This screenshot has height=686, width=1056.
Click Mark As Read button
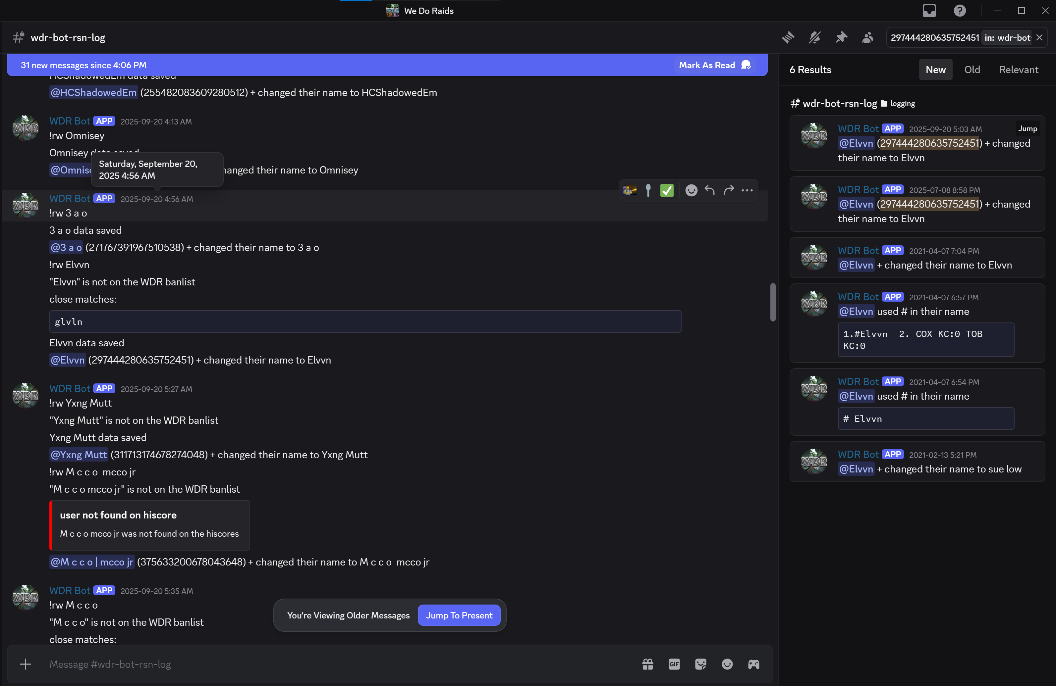(714, 65)
